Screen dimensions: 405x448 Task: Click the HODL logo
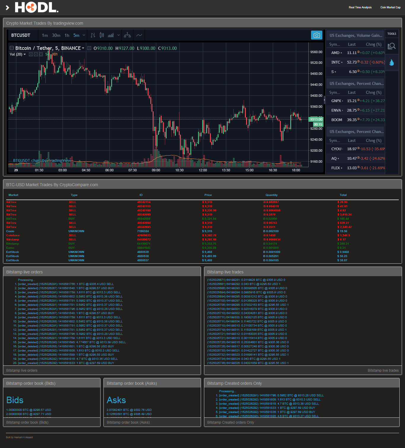[36, 7]
